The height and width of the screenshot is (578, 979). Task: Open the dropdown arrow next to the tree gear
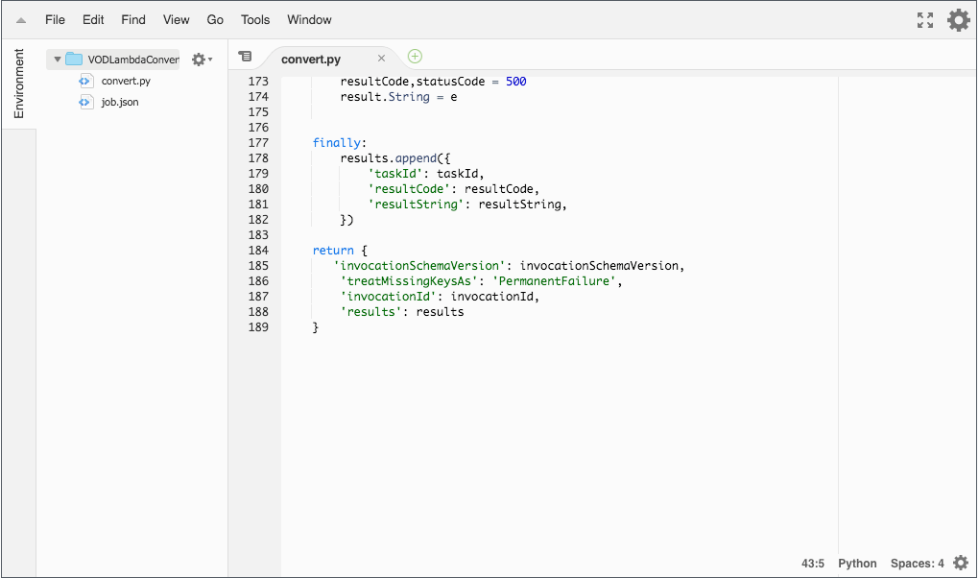coord(210,59)
